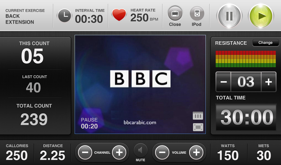Click the Mets value 30

pos(264,156)
